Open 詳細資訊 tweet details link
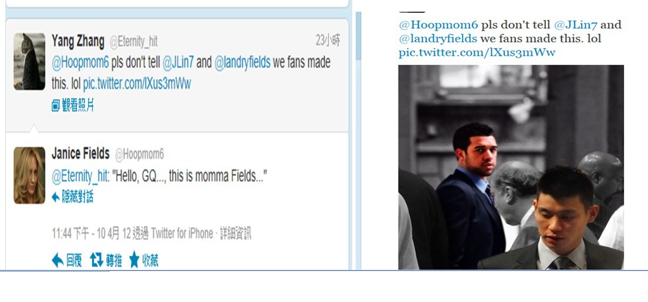This screenshot has width=648, height=302. pyautogui.click(x=235, y=234)
